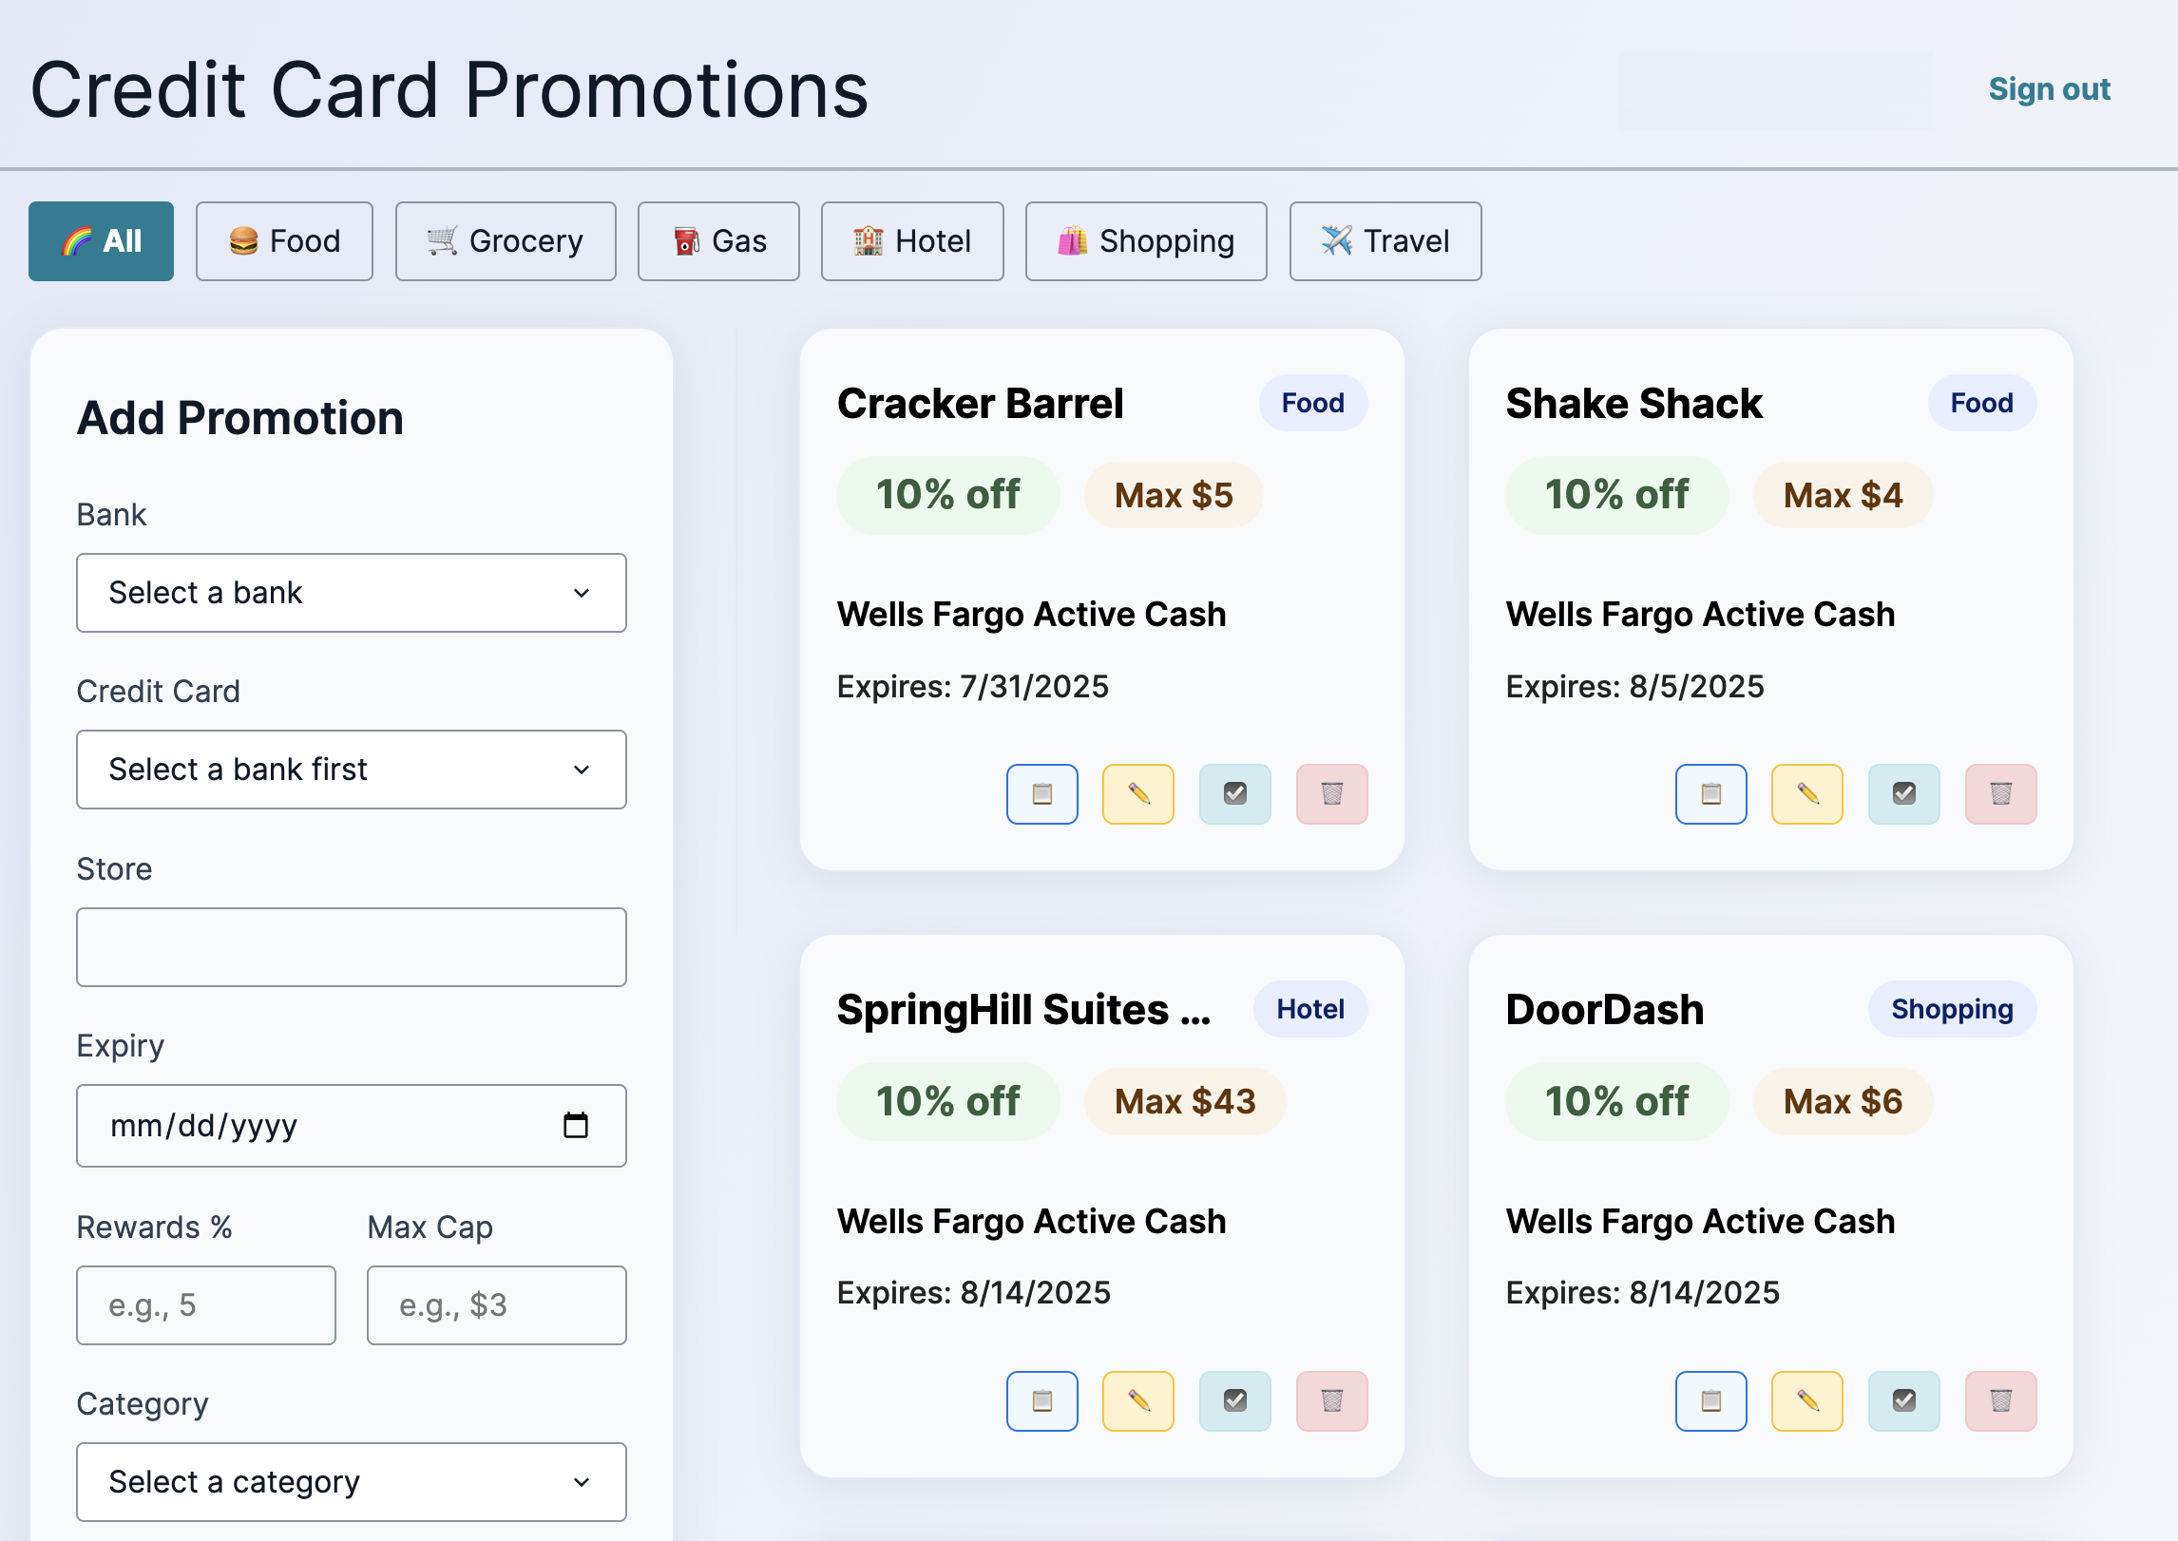
Task: Click the Rewards % input field
Action: (205, 1305)
